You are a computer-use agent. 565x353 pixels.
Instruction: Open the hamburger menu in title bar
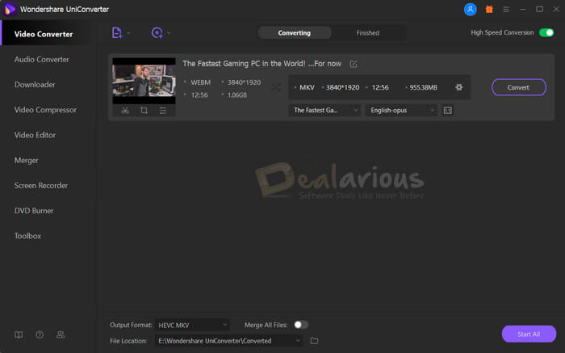point(506,10)
